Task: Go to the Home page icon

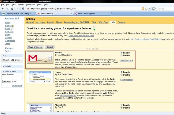Action: click(x=22, y=9)
